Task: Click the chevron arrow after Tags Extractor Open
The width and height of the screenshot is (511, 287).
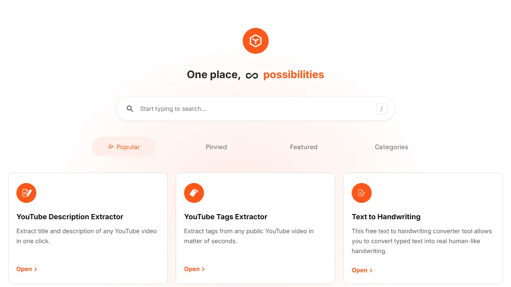Action: point(203,269)
